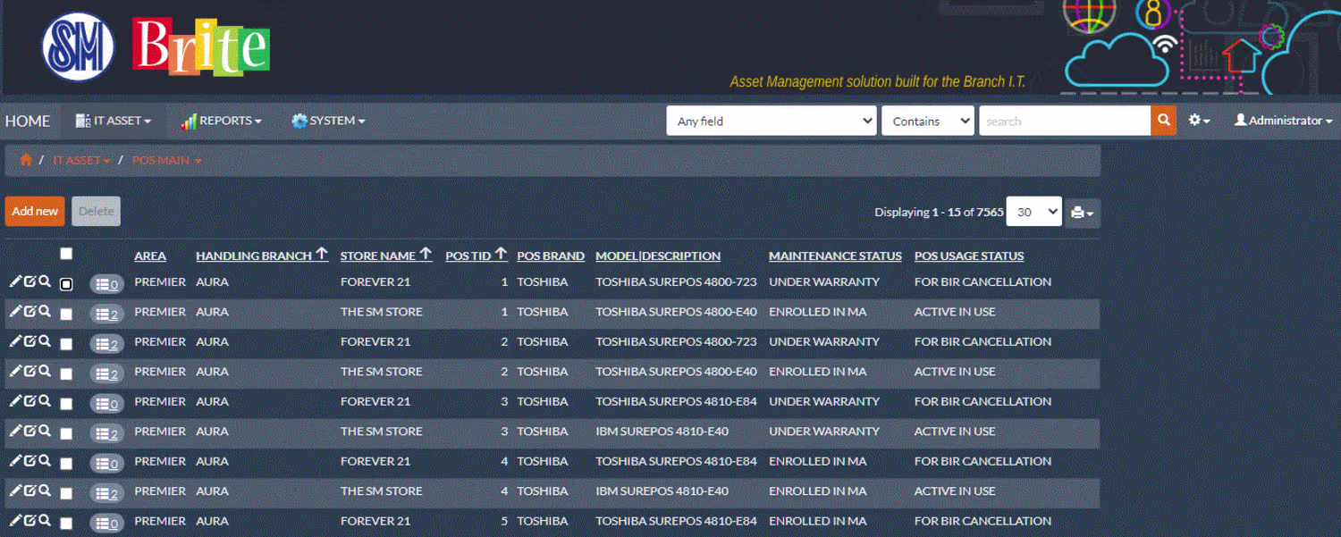Screen dimensions: 1341x537
Task: Click the Brite logo
Action: point(201,46)
